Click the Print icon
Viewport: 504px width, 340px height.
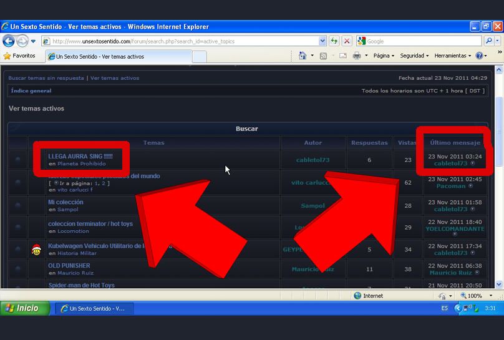[x=357, y=56]
